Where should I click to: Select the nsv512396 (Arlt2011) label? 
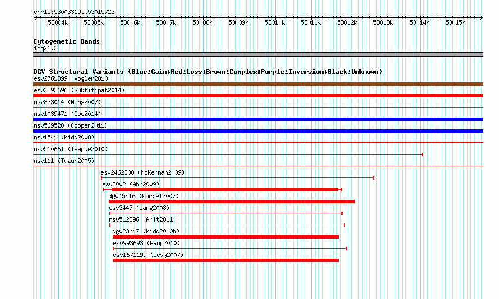[142, 219]
